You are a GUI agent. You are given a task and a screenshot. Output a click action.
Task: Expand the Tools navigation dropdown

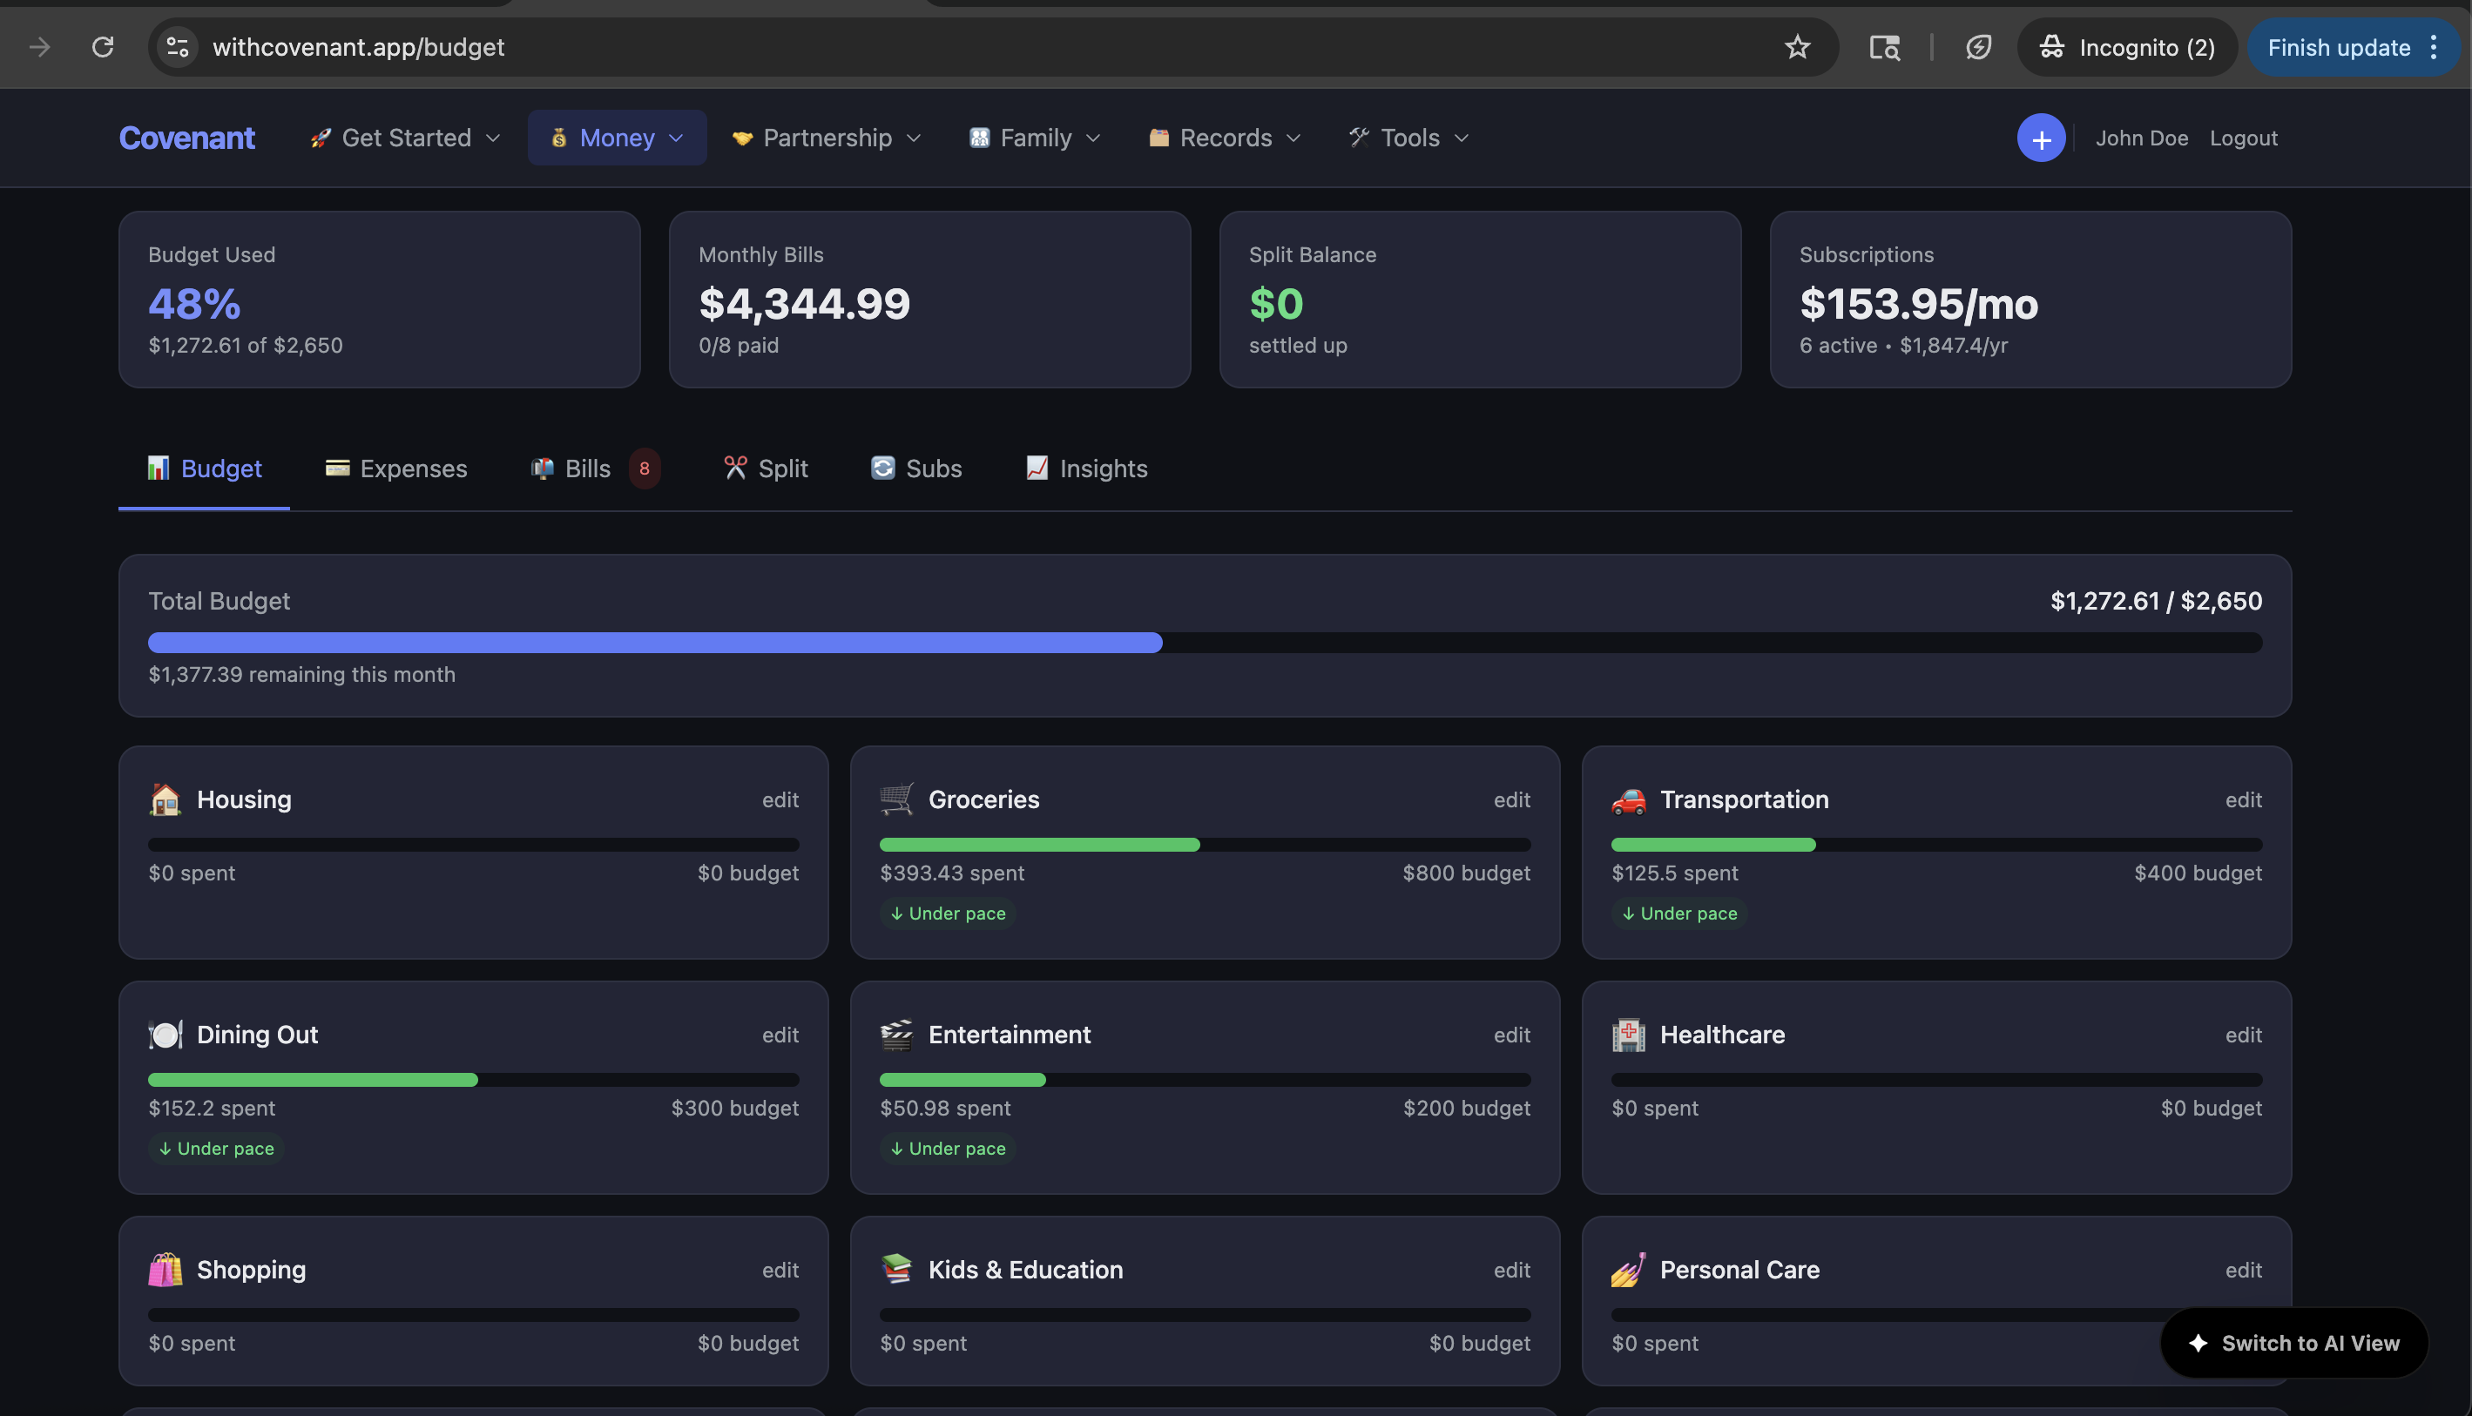(1409, 138)
